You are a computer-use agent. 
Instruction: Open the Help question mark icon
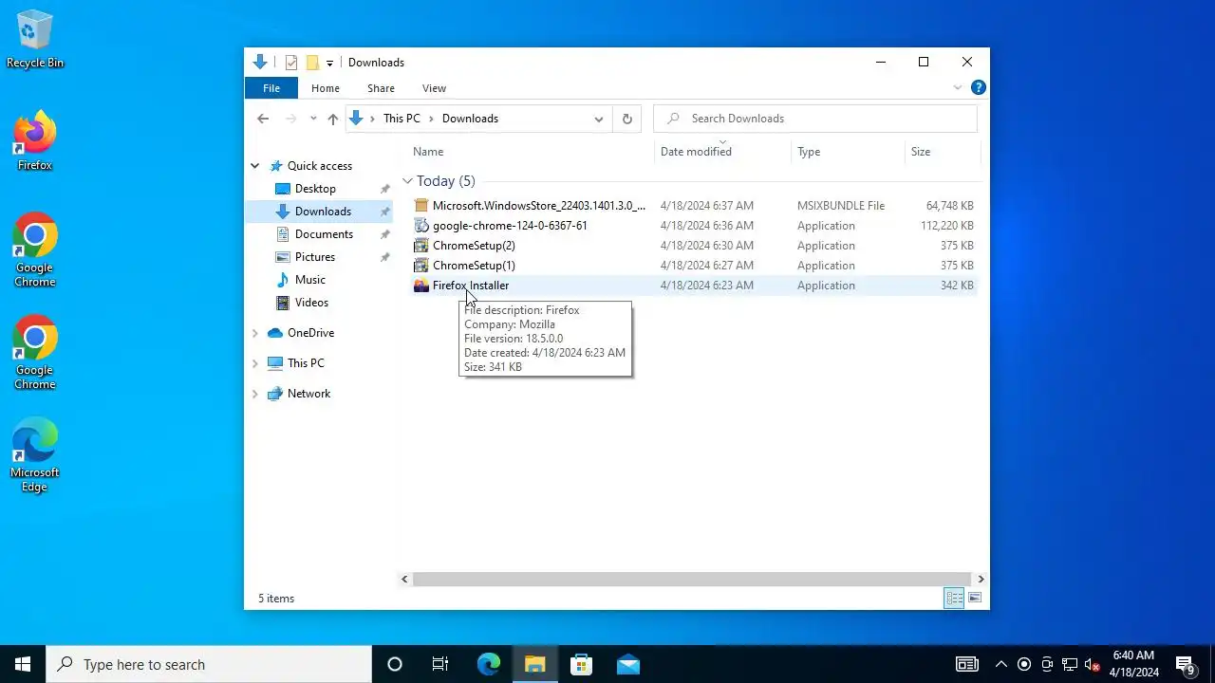tap(978, 87)
